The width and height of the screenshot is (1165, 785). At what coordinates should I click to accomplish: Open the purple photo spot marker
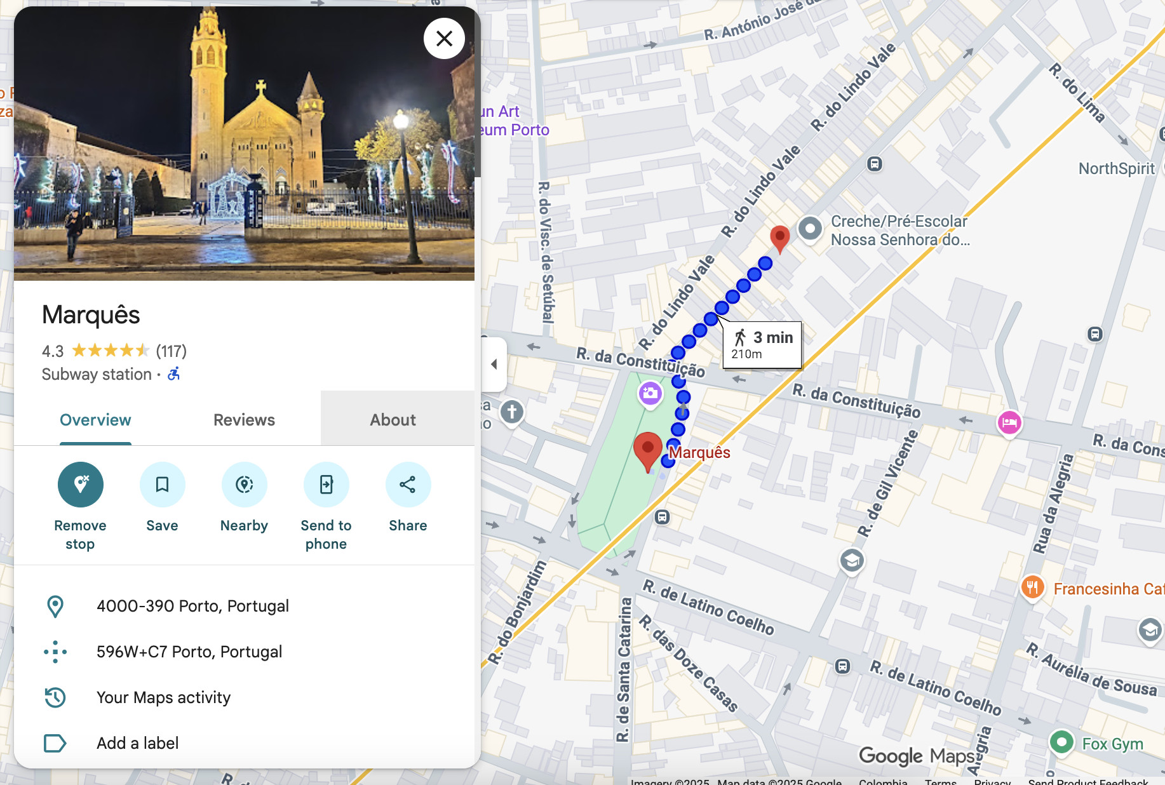coord(649,394)
